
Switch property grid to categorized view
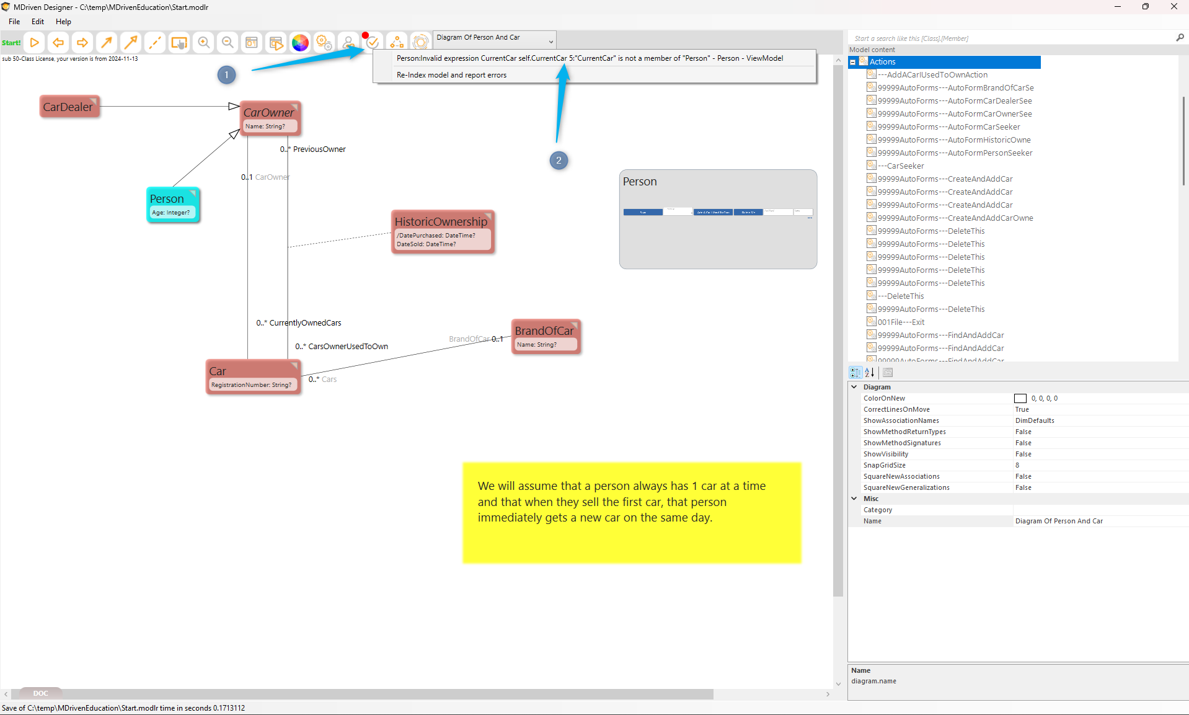coord(855,373)
